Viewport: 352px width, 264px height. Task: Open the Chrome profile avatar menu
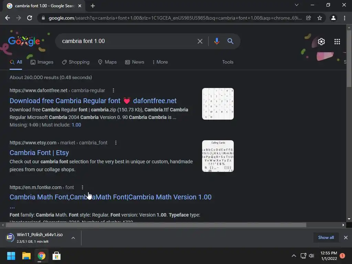click(x=333, y=18)
